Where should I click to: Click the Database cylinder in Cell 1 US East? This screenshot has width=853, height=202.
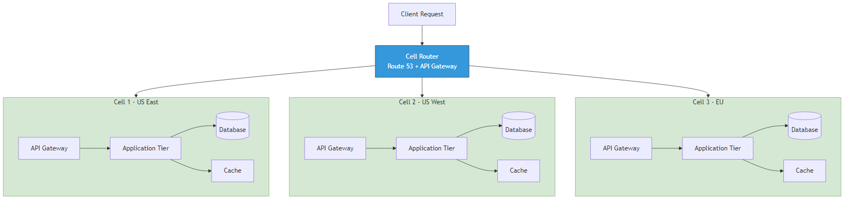232,126
